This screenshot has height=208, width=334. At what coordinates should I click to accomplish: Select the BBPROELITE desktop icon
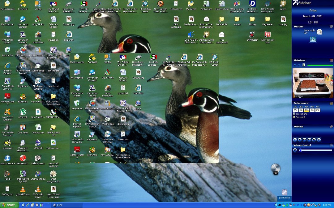tap(53, 112)
